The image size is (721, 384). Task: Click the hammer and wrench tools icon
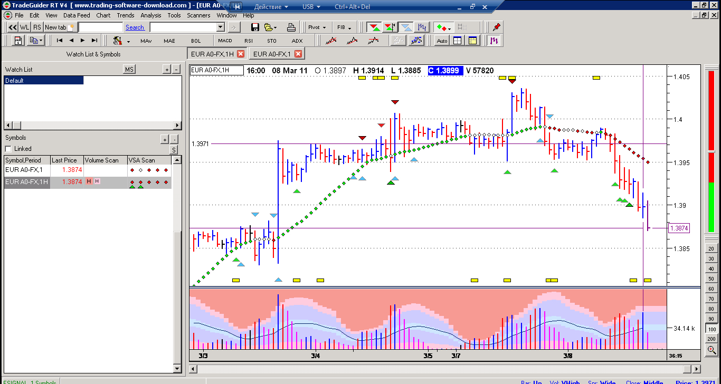117,41
